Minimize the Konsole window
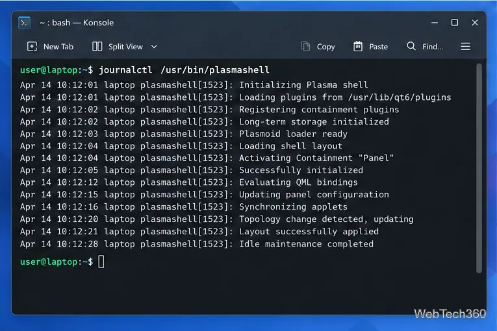The height and width of the screenshot is (331, 497). coord(435,23)
